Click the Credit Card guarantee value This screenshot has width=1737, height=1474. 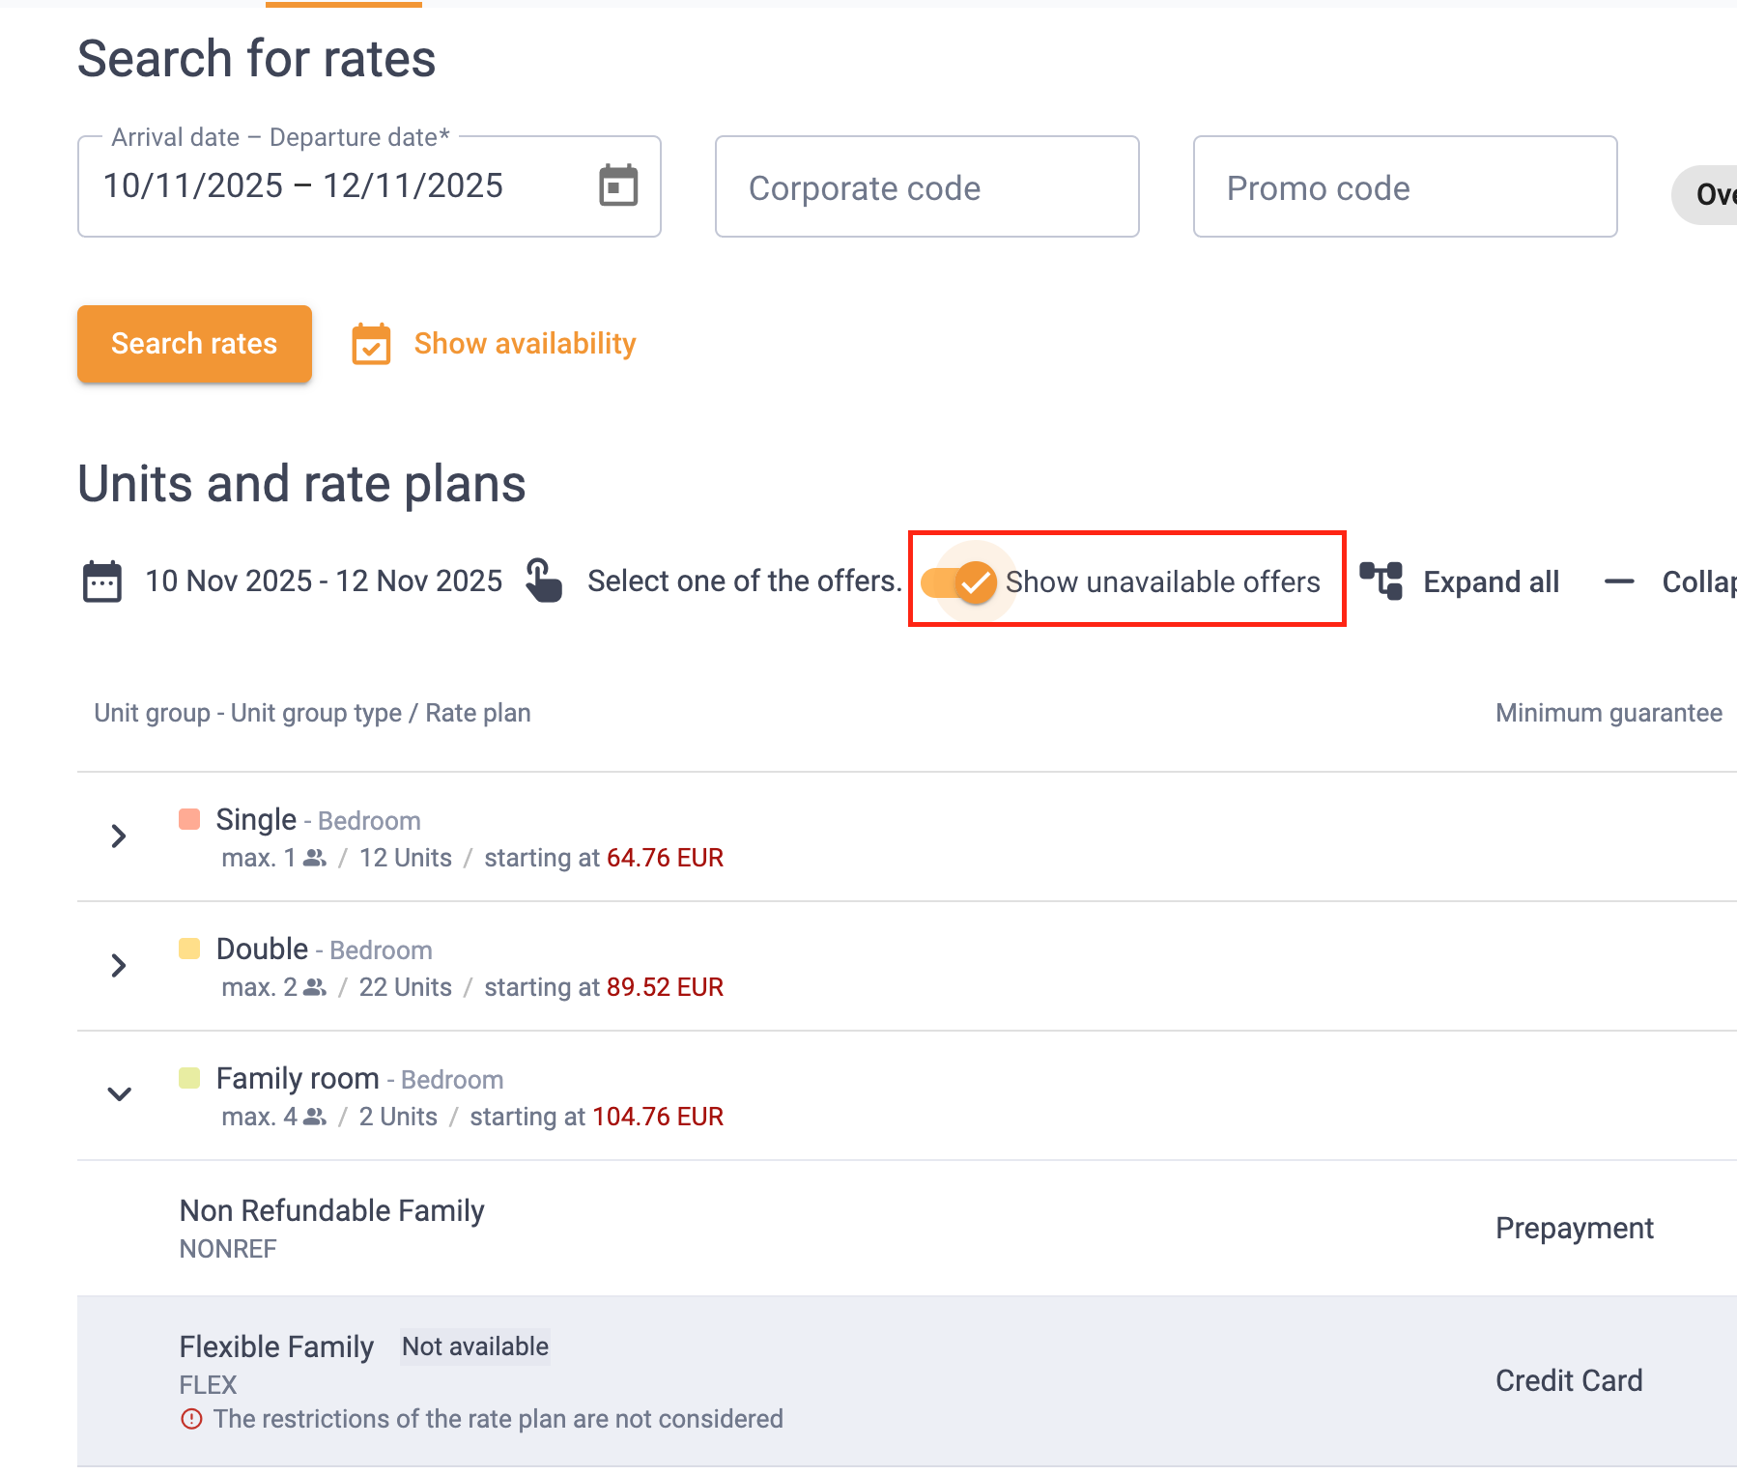[x=1569, y=1380]
